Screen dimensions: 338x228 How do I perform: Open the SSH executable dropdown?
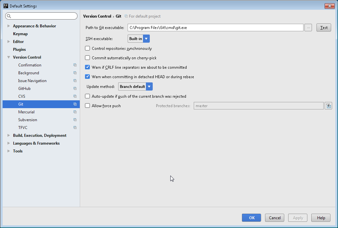pyautogui.click(x=146, y=38)
